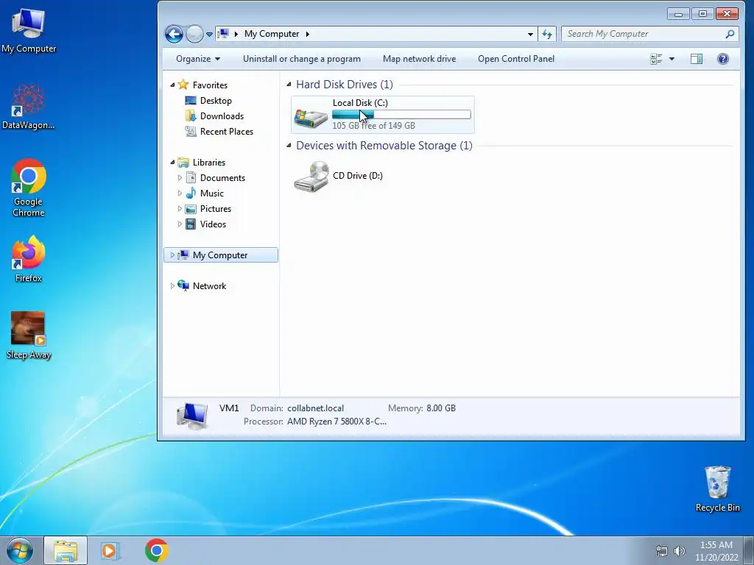Select Favorites in the navigation pane
The image size is (754, 565).
pyautogui.click(x=210, y=85)
